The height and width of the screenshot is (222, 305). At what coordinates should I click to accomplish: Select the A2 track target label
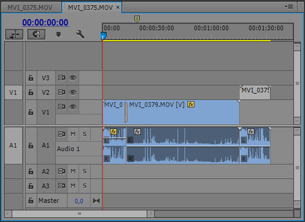point(45,171)
